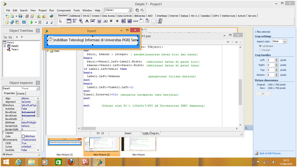Click the Save All toolbar icon
This screenshot has height=167, width=297.
[x=27, y=16]
